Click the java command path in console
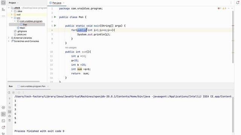 pyautogui.click(x=123, y=96)
